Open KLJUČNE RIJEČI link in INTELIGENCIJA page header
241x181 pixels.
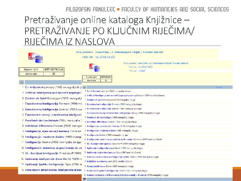105,57
